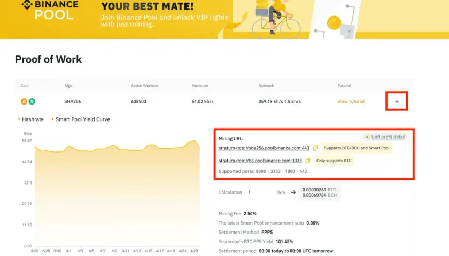Click the 0.00000261 BTC result

(319, 190)
